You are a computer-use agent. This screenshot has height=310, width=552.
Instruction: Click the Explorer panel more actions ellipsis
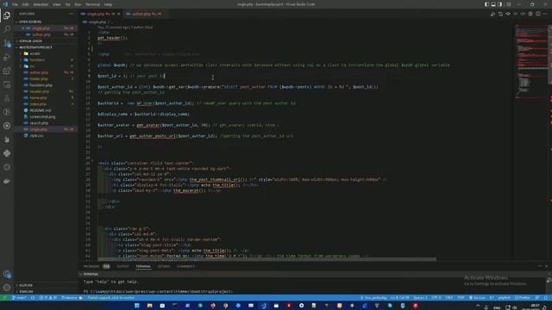(x=72, y=14)
